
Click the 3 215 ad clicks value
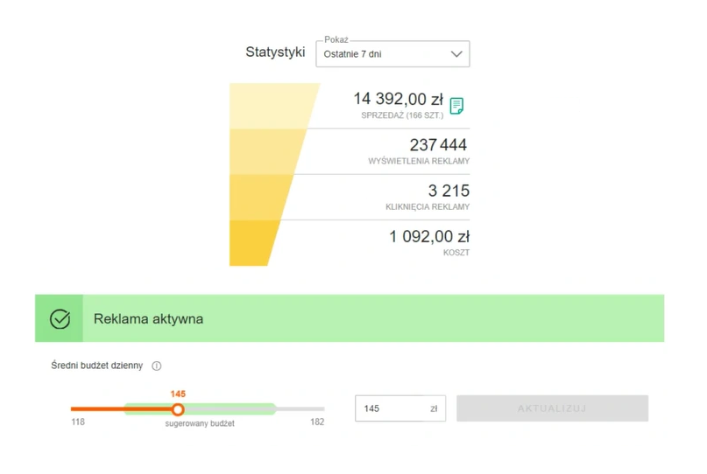448,191
